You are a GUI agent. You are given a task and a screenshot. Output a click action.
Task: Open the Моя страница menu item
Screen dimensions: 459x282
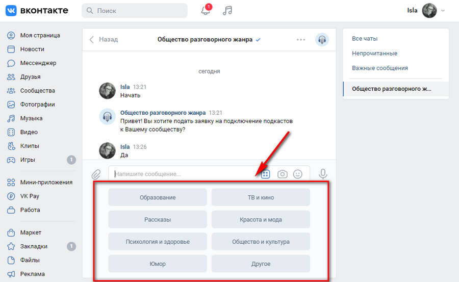(x=40, y=35)
